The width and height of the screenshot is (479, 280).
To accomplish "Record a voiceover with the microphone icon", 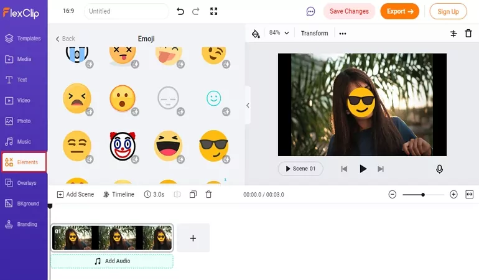I will (439, 169).
